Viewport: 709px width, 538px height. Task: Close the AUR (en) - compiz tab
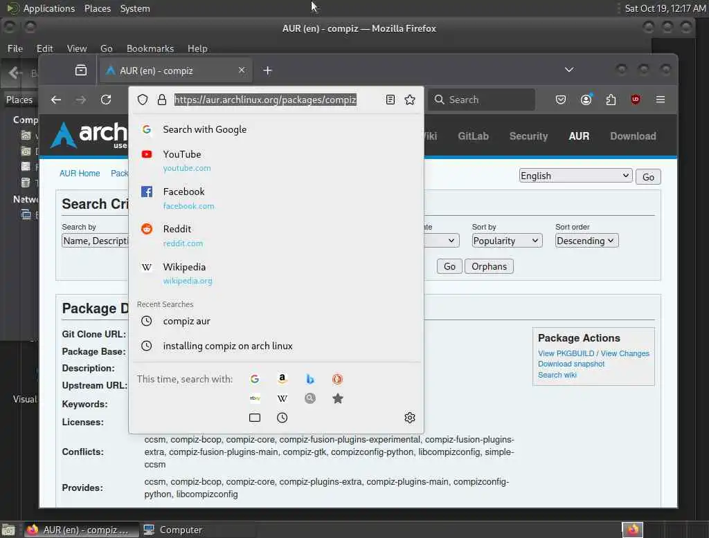coord(242,70)
